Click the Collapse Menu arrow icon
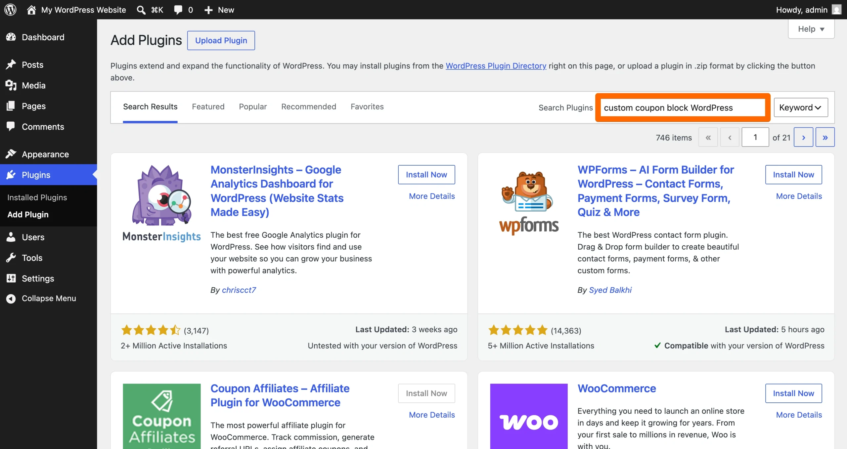The image size is (847, 449). pyautogui.click(x=11, y=298)
